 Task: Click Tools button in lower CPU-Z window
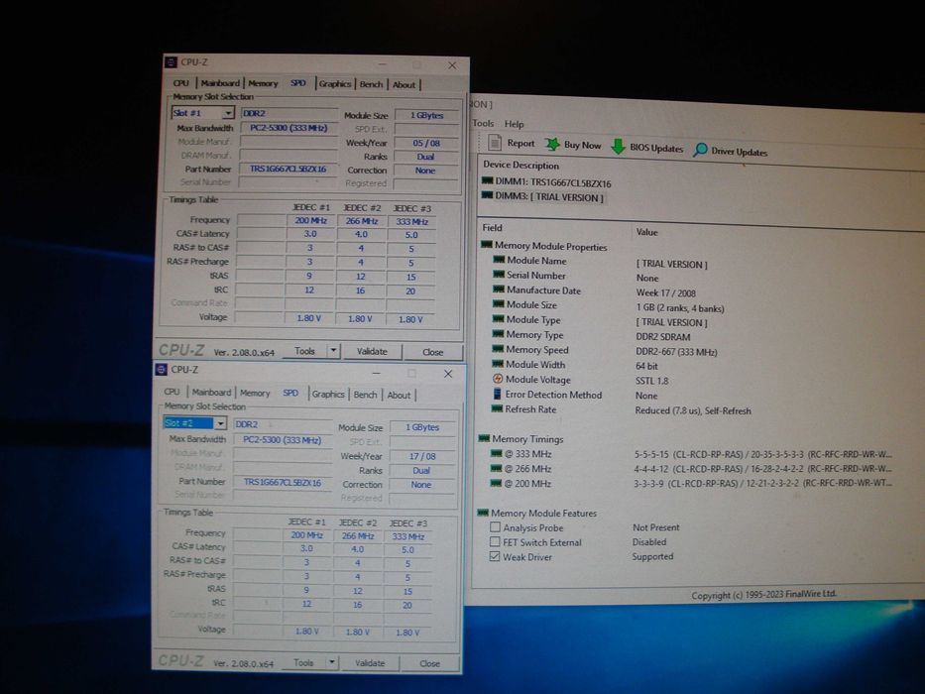[303, 662]
